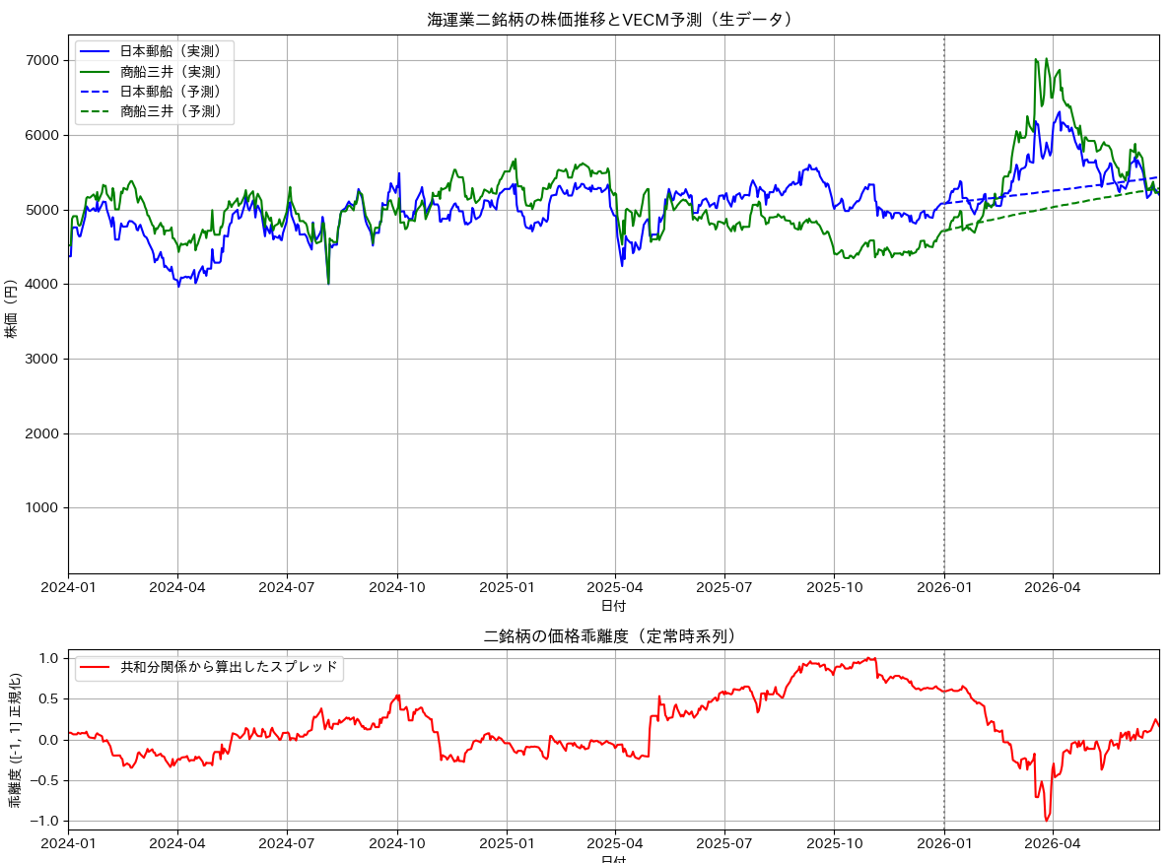Click the −1.0 tick on the spread axis
This screenshot has height=863, width=1168.
click(43, 822)
